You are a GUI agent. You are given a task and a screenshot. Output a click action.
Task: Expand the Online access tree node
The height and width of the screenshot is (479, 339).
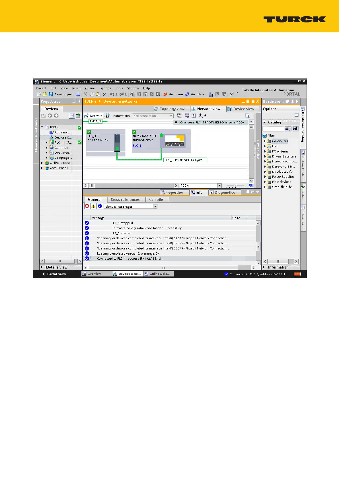point(42,163)
